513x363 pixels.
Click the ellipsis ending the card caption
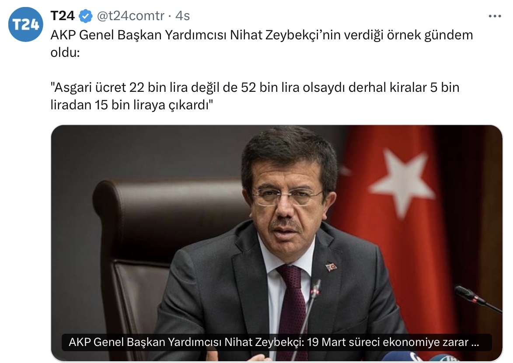coord(475,343)
